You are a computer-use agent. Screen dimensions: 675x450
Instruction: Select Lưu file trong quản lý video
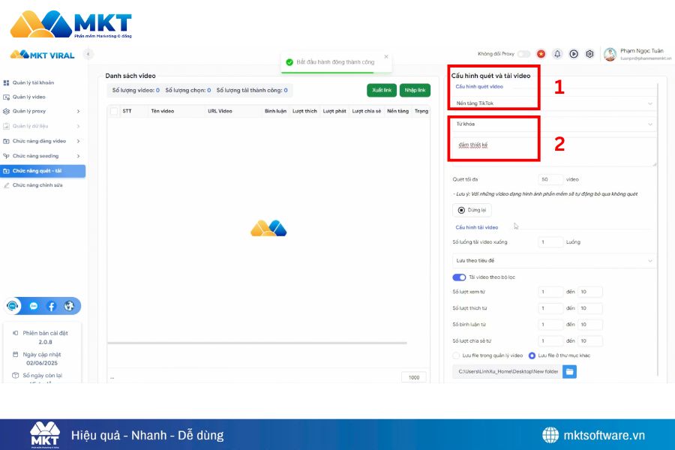pos(456,355)
